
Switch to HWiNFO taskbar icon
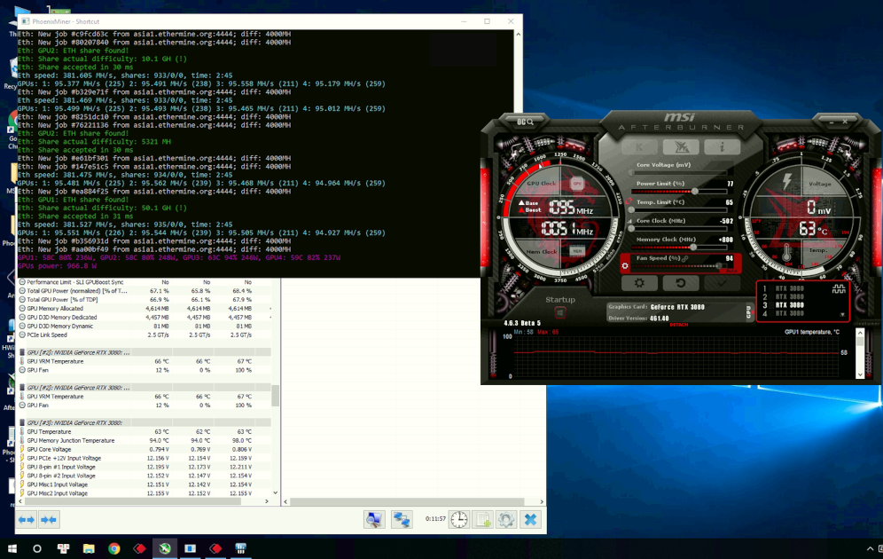(x=241, y=548)
